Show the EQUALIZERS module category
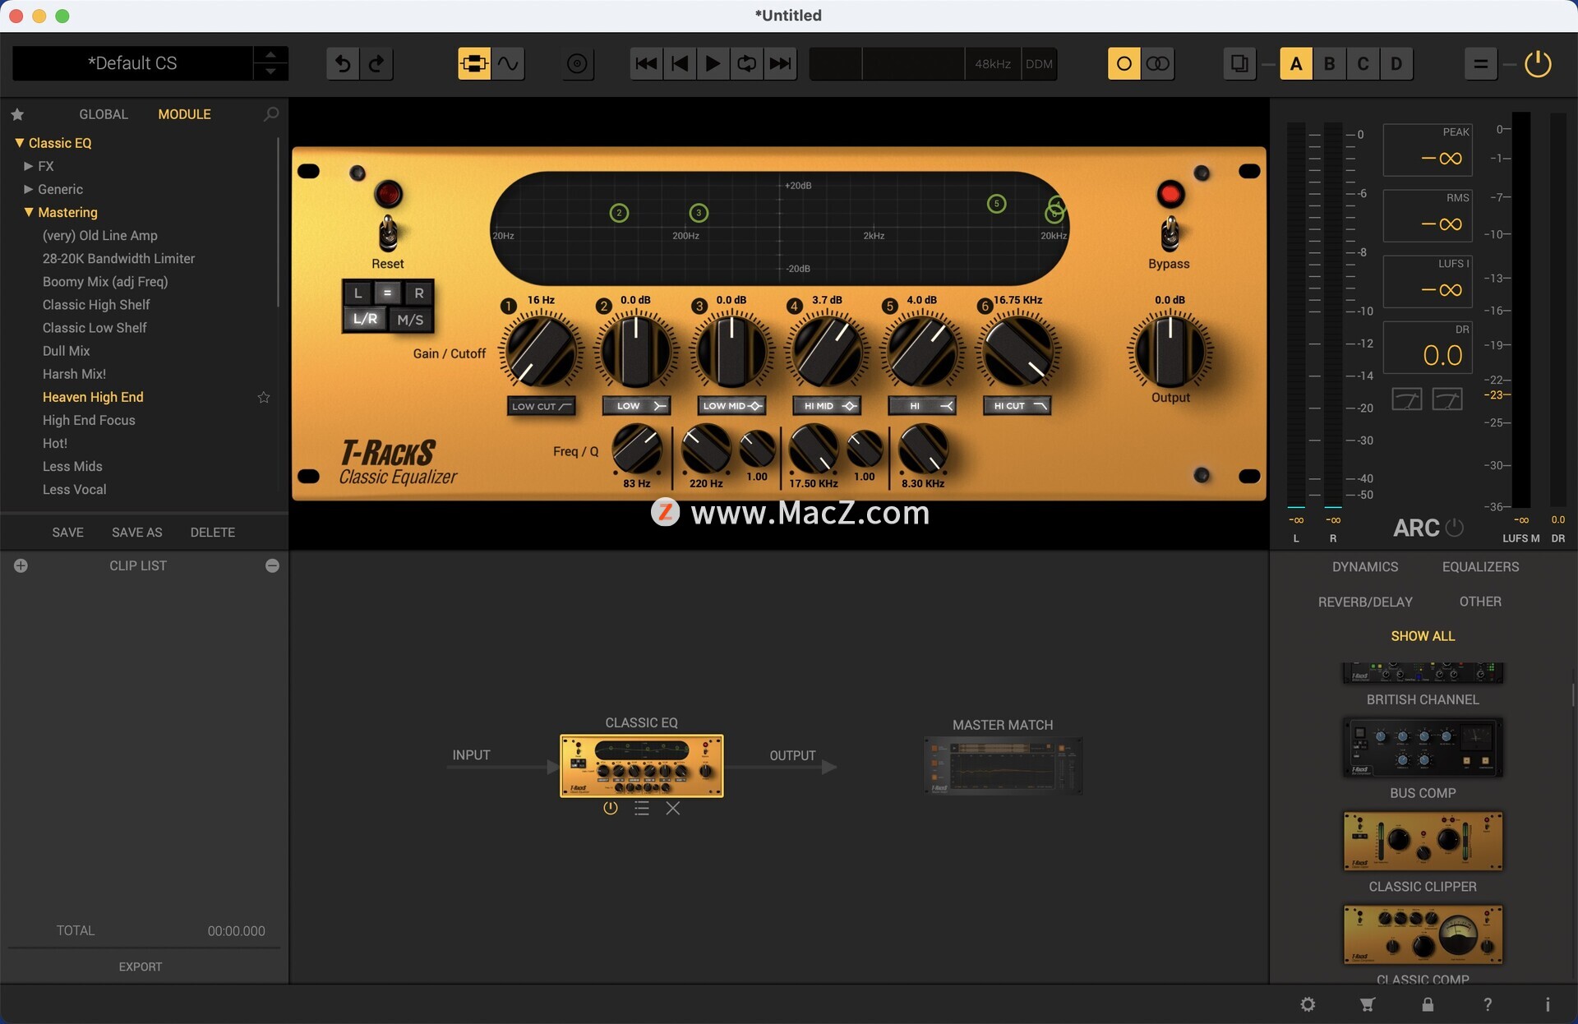The image size is (1578, 1024). (1480, 567)
